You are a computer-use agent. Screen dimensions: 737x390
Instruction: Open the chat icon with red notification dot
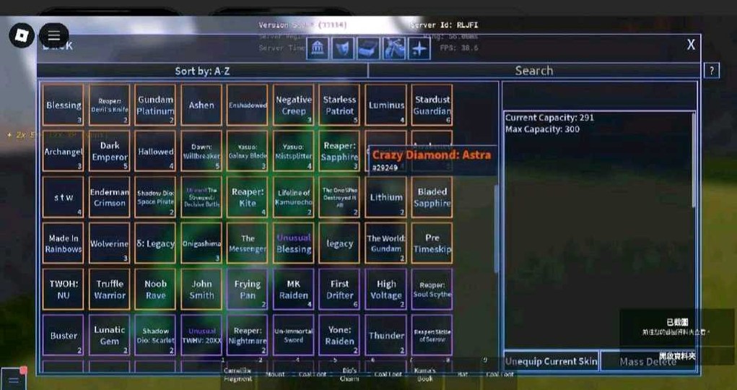pyautogui.click(x=13, y=378)
